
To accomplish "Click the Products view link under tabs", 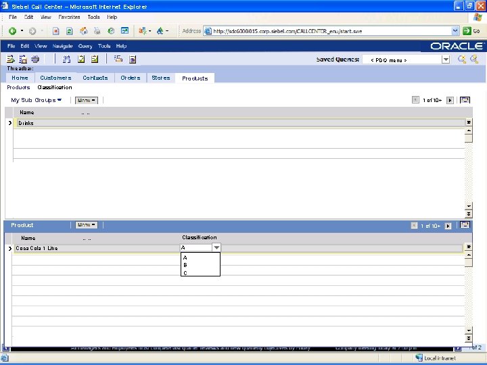I will (18, 87).
